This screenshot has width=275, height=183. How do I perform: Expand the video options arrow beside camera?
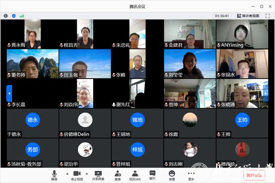87,174
